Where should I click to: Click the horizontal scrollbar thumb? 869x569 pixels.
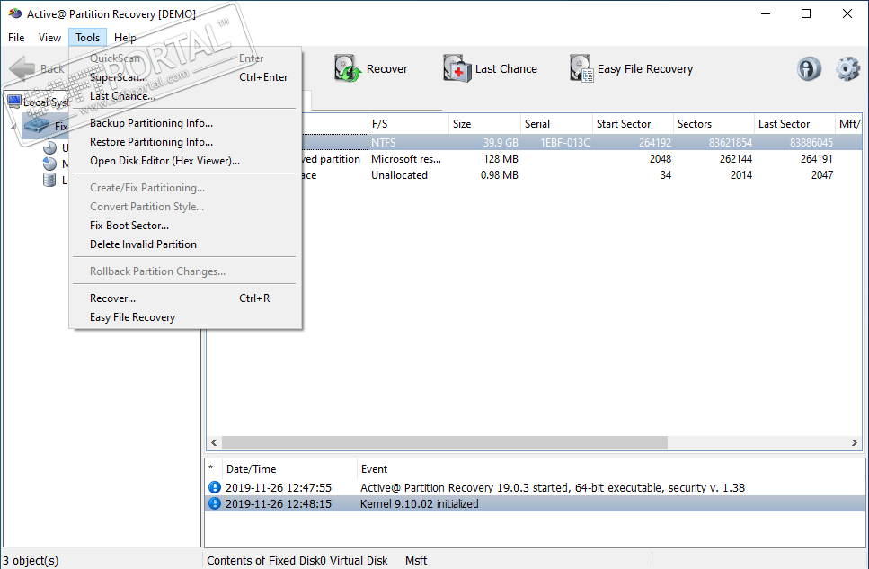pos(445,442)
